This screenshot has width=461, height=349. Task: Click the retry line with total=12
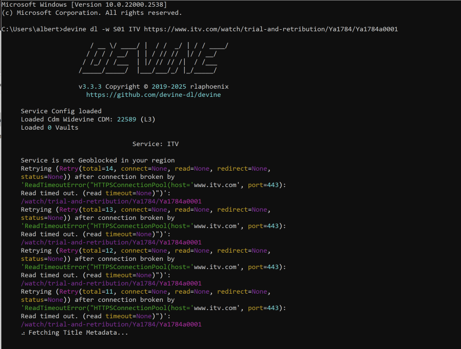pyautogui.click(x=145, y=251)
